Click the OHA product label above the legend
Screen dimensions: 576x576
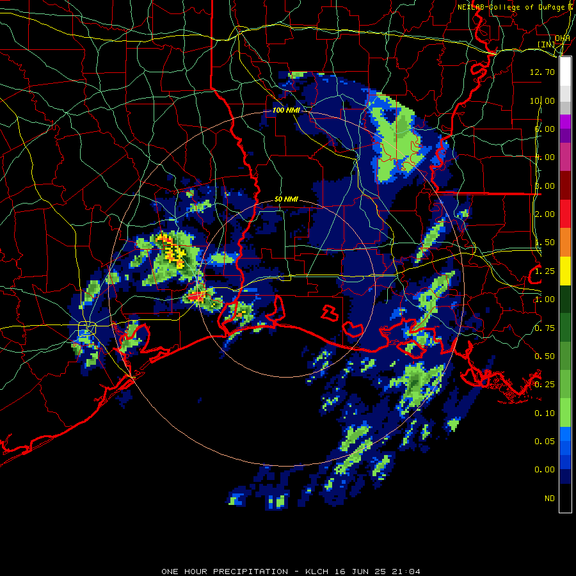coord(563,38)
